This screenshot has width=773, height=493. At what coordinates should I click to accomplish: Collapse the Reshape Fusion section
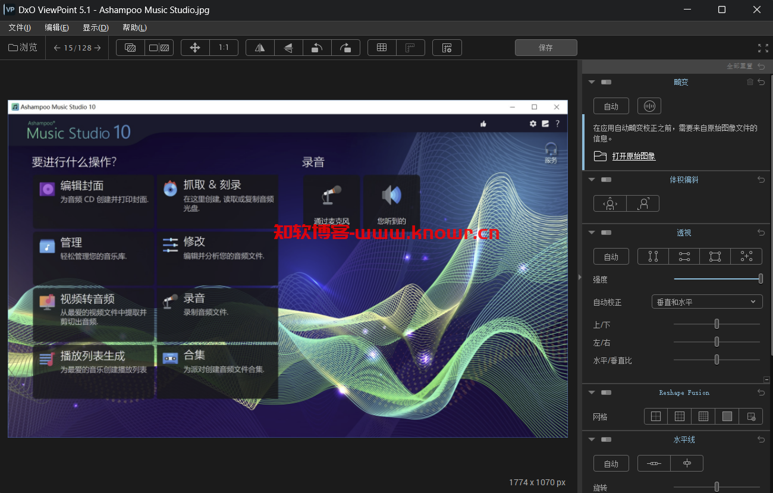tap(592, 392)
